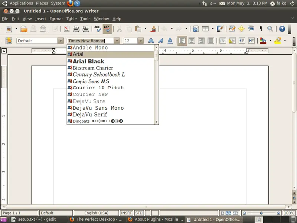The width and height of the screenshot is (297, 223).
Task: Open the Gallery
Action: [251, 29]
